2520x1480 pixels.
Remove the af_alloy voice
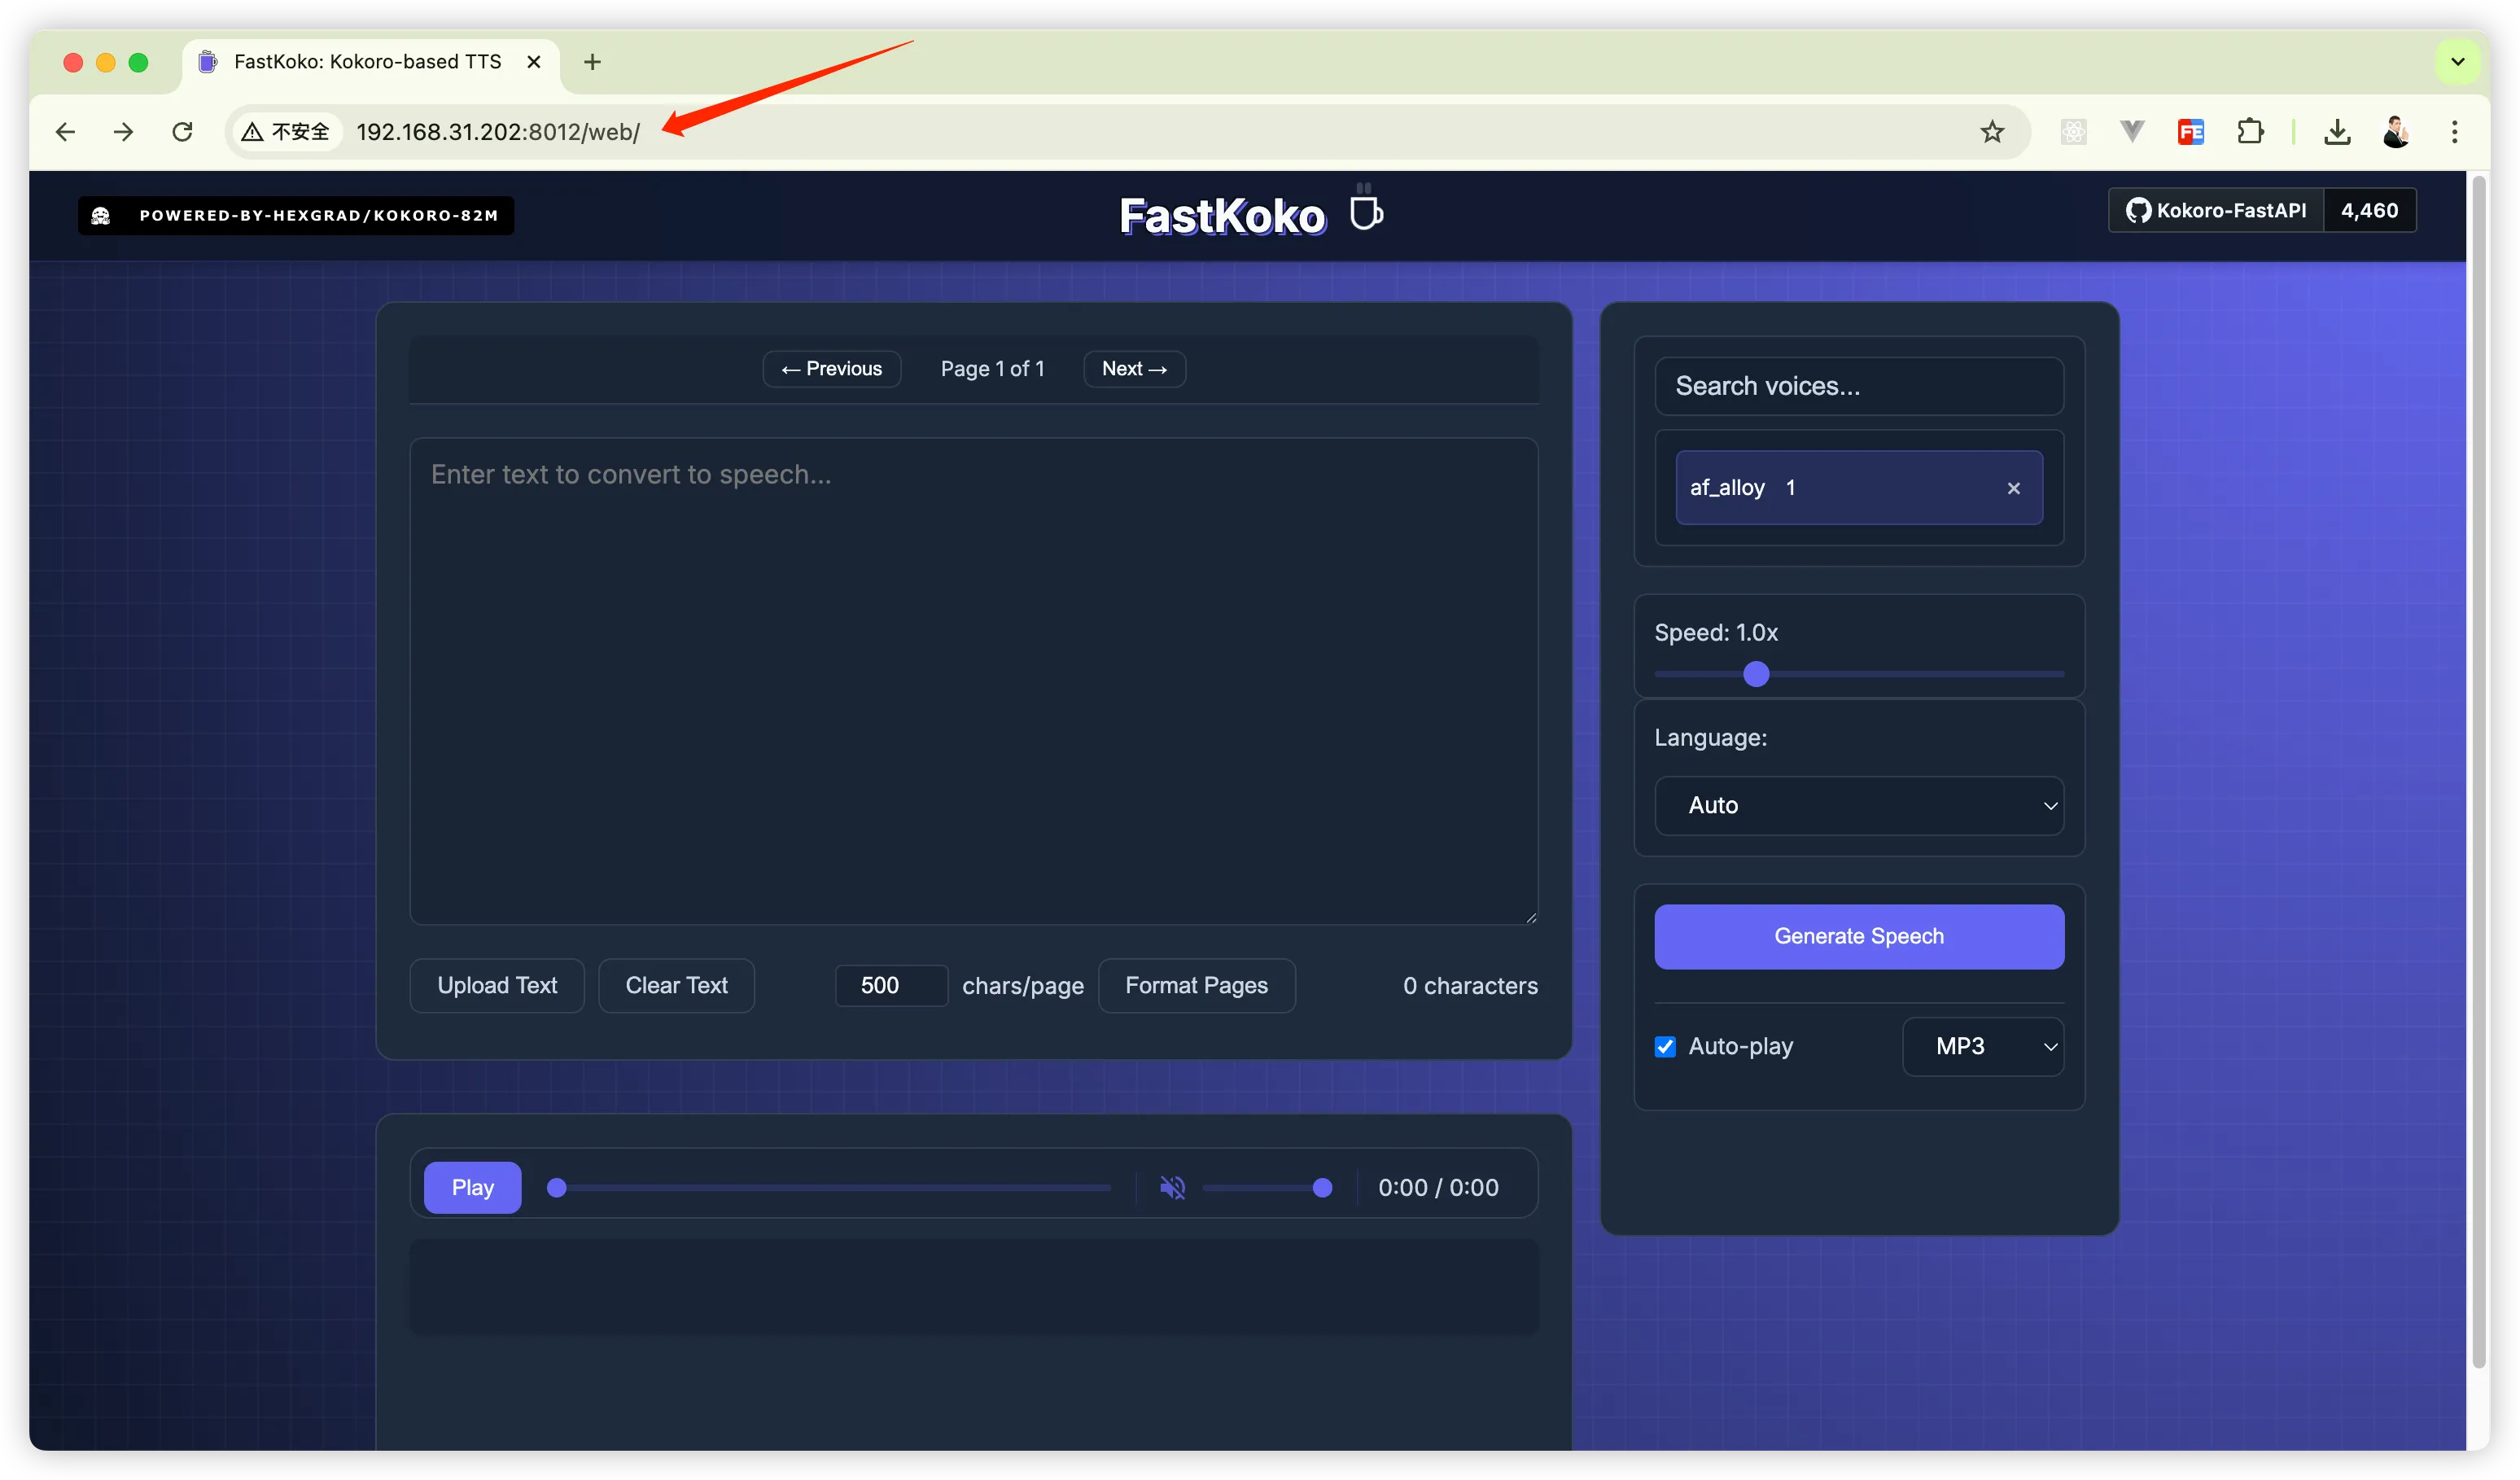pyautogui.click(x=2013, y=488)
